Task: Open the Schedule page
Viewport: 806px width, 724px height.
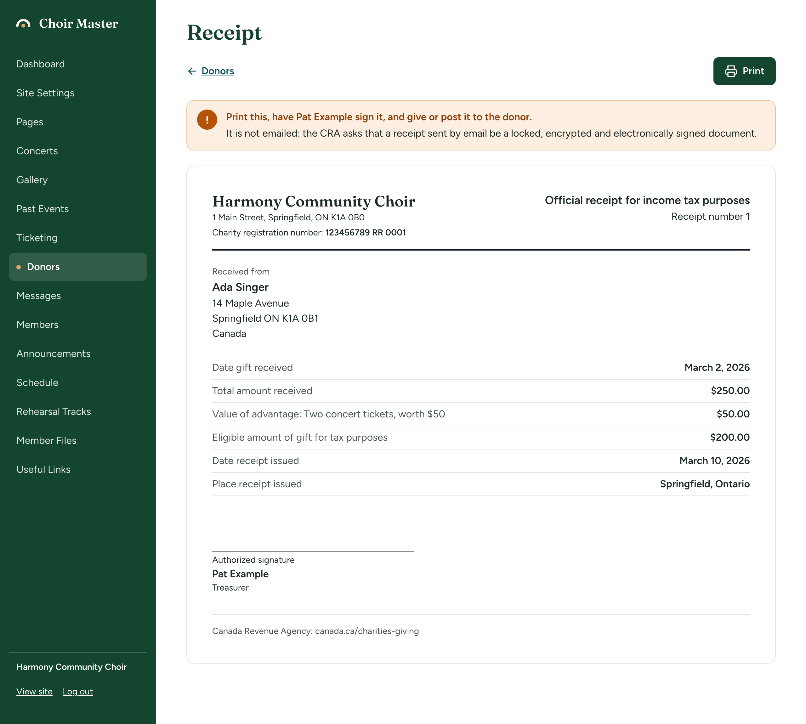Action: 78,383
